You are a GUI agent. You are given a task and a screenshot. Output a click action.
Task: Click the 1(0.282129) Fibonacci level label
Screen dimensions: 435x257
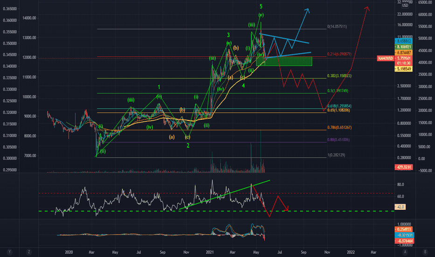[x=336, y=155]
